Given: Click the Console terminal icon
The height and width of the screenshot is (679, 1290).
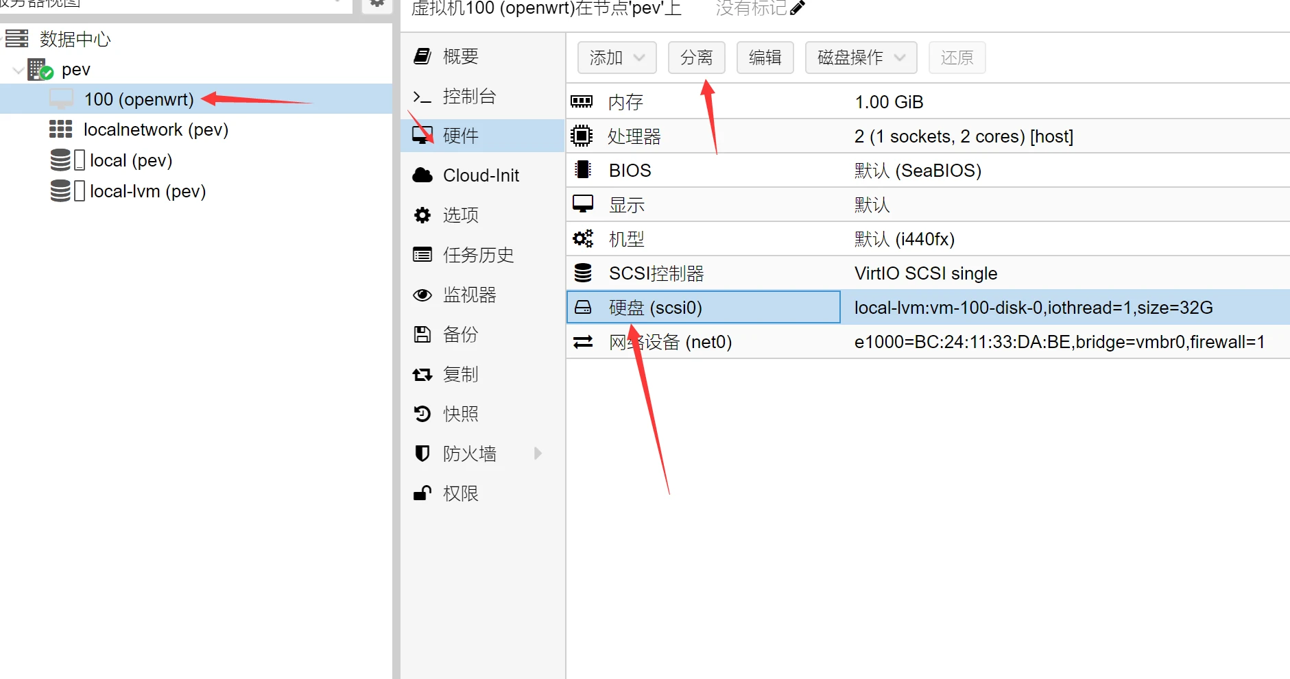Looking at the screenshot, I should click(x=422, y=97).
